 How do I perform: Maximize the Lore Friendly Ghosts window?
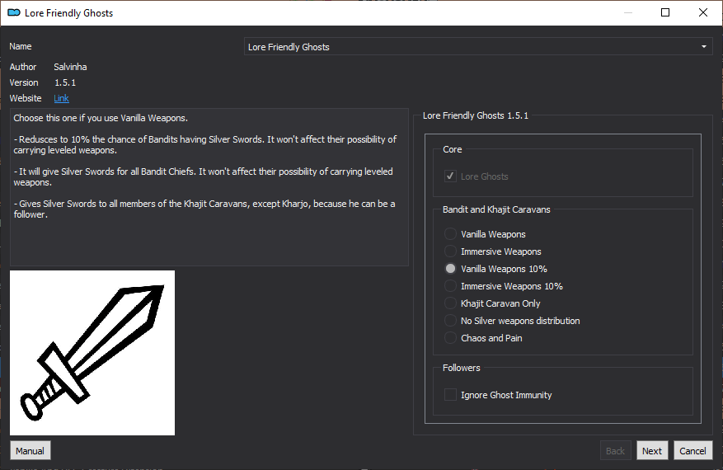point(665,12)
